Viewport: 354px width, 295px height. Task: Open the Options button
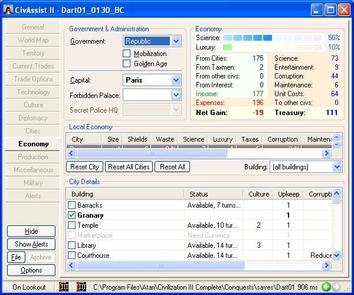coord(31,270)
